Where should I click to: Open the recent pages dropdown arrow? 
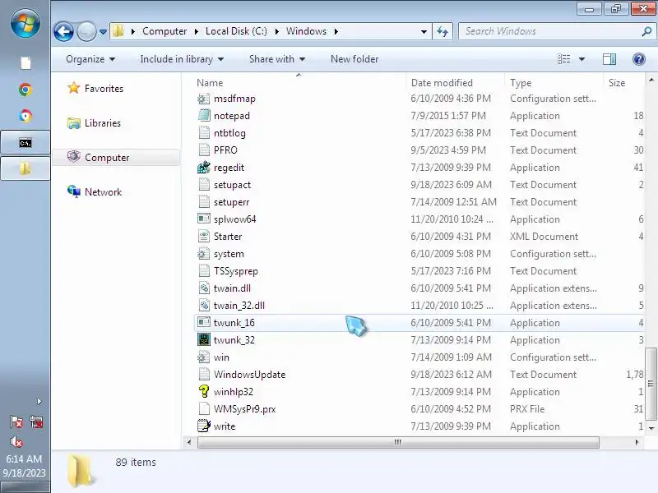click(x=103, y=32)
